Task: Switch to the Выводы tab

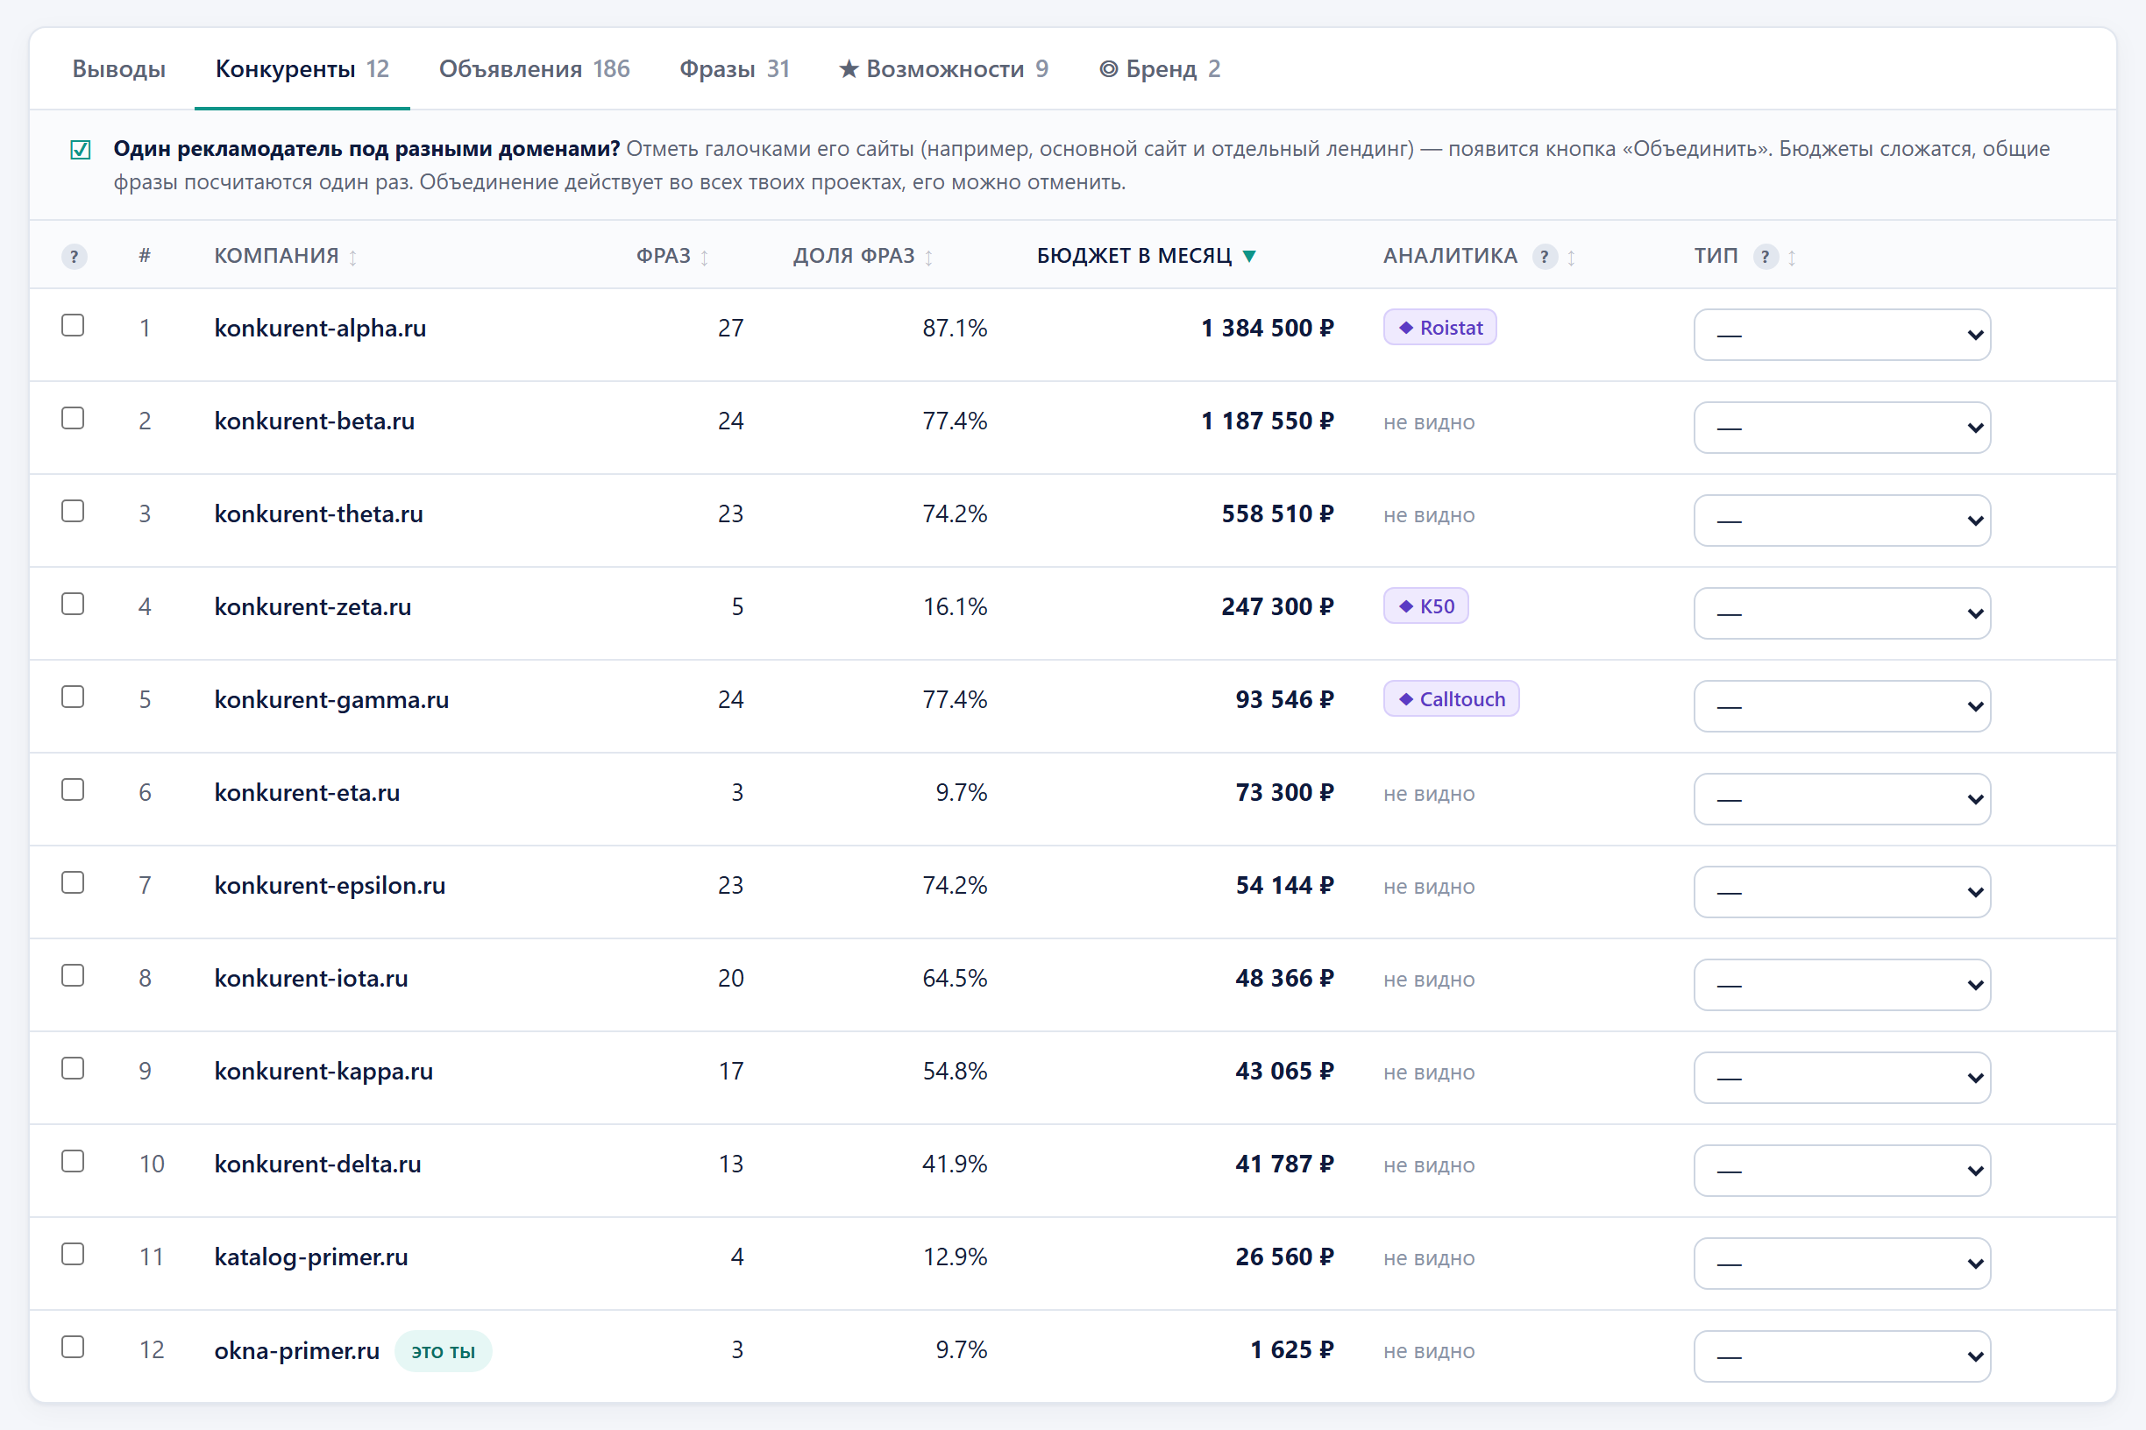Action: (x=118, y=69)
